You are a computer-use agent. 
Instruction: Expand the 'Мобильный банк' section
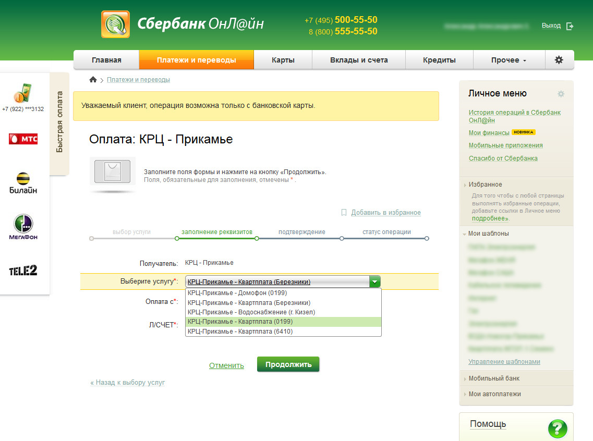coord(493,378)
